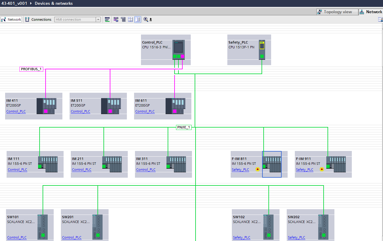This screenshot has width=383, height=241.
Task: Select the Safety_PLC CPU 1513F device icon
Action: (262, 50)
